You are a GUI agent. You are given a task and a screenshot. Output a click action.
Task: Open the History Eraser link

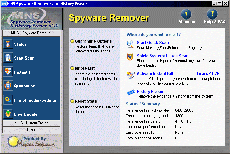(x=150, y=92)
